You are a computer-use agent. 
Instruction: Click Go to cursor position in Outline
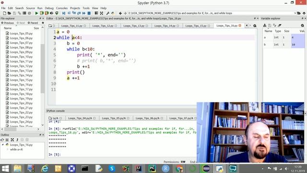coord(2,140)
